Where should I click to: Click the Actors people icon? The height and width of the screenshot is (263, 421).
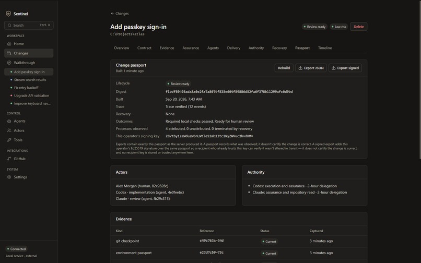tap(9, 130)
